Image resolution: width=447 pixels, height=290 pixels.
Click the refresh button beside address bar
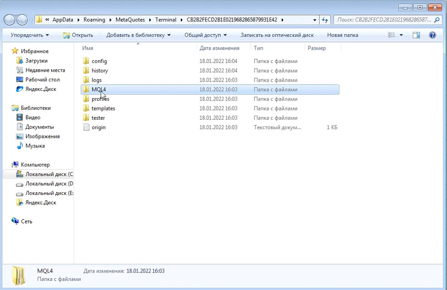[325, 20]
